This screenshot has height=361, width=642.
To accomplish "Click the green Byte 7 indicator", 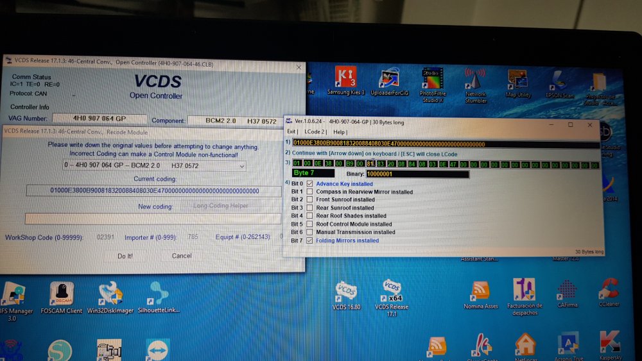I will 313,173.
